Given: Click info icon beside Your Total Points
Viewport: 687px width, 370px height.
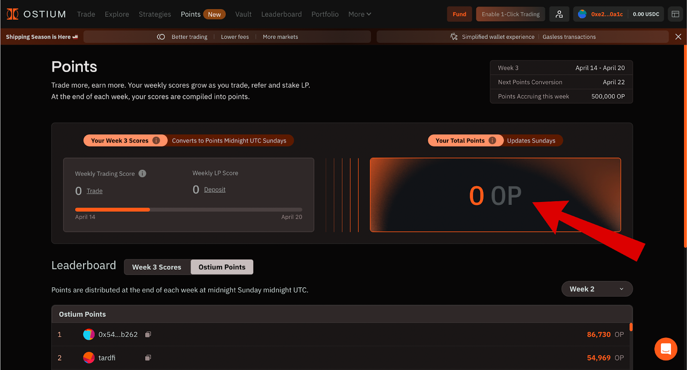Looking at the screenshot, I should coord(492,140).
